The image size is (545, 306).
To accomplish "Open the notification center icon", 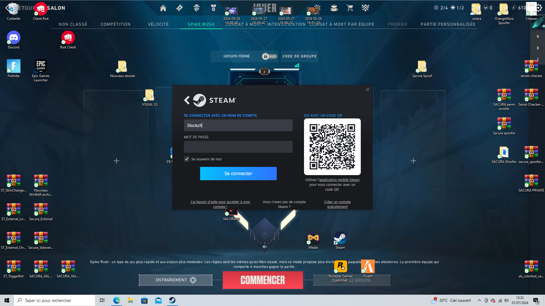I will [x=536, y=301].
